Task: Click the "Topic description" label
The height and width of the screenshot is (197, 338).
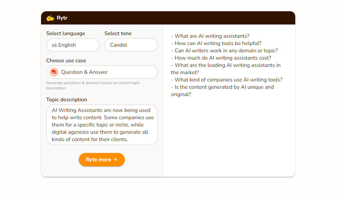Action: [67, 100]
